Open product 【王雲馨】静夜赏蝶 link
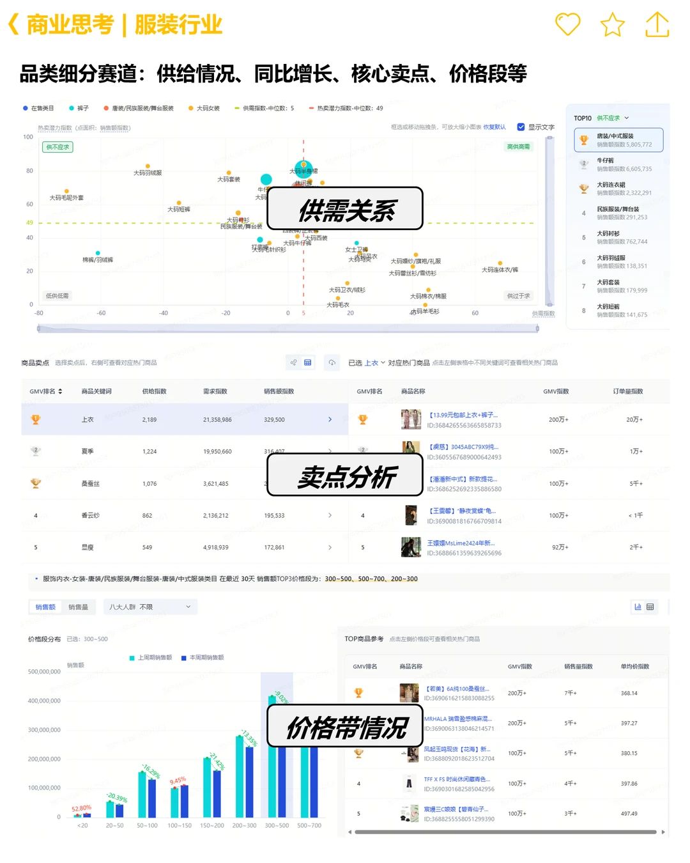Screen dimensions: 690x863 pos(461,511)
